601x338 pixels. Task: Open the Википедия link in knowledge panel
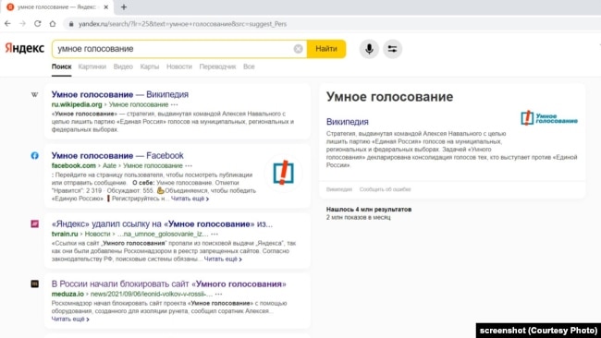click(348, 122)
